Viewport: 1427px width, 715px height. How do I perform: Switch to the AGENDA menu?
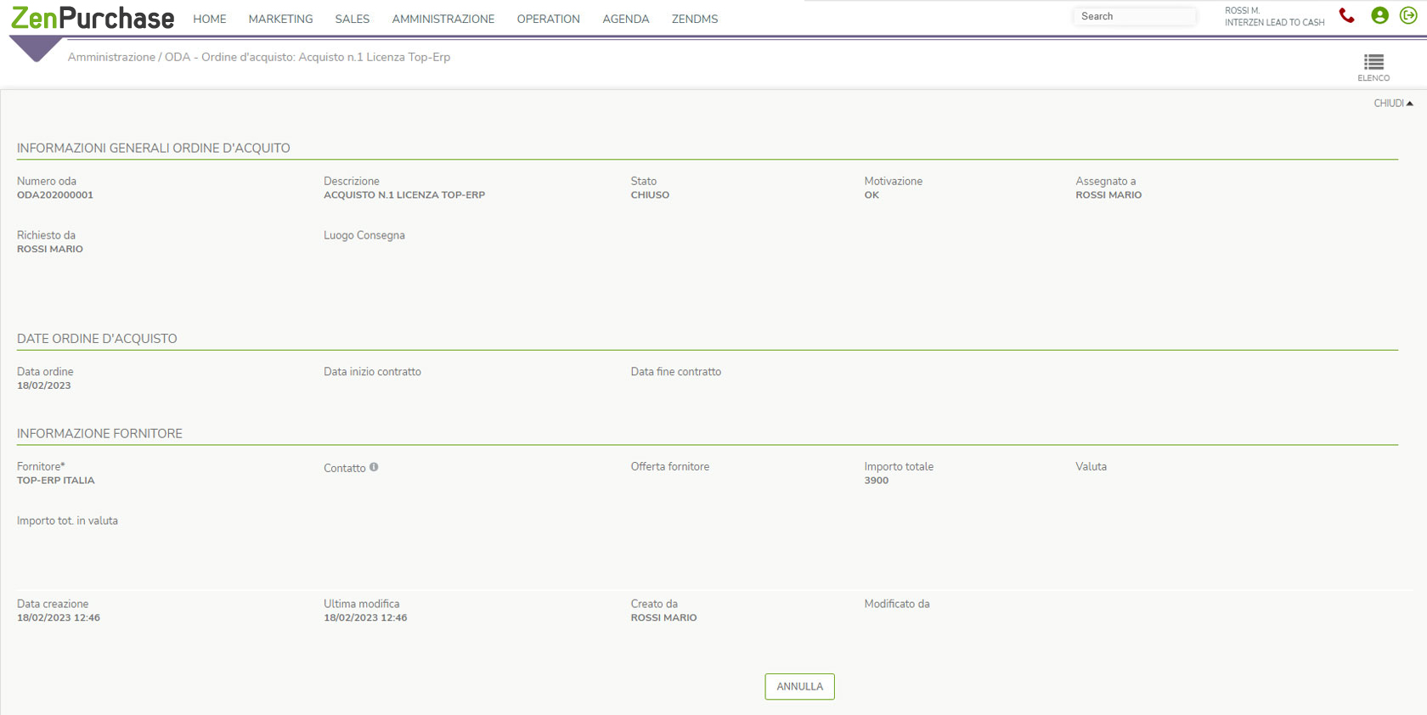pos(625,19)
